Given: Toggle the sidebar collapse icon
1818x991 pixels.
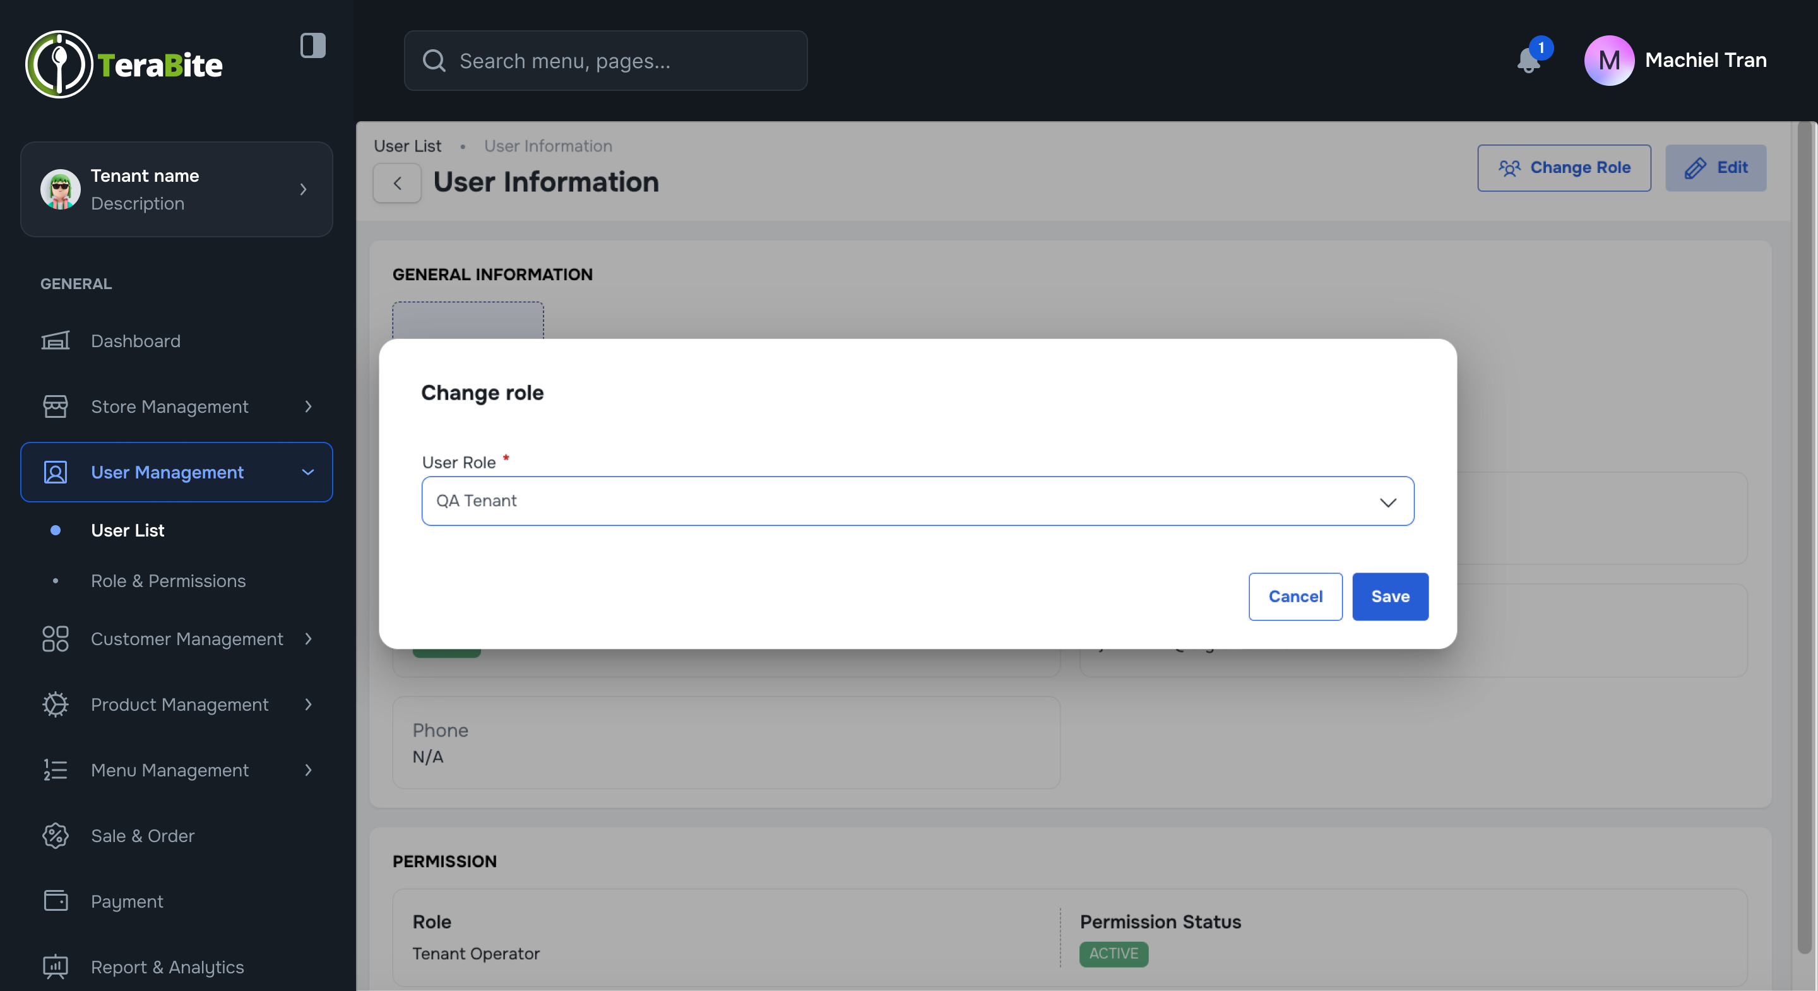Looking at the screenshot, I should 312,46.
